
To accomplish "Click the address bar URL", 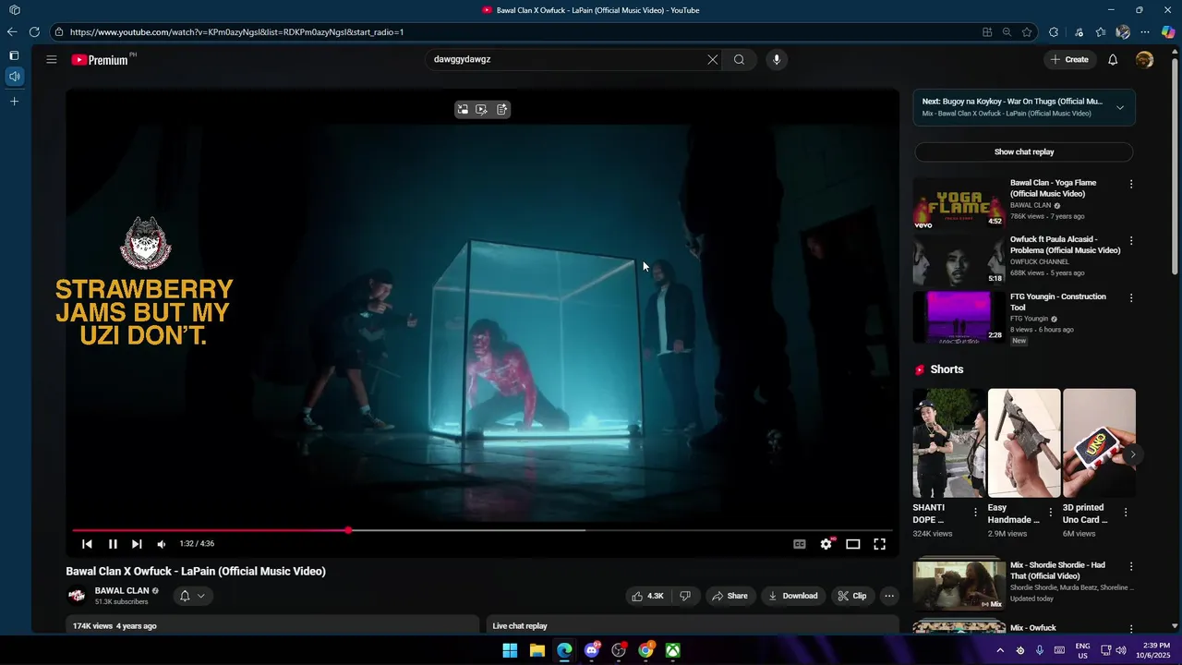I will [236, 31].
